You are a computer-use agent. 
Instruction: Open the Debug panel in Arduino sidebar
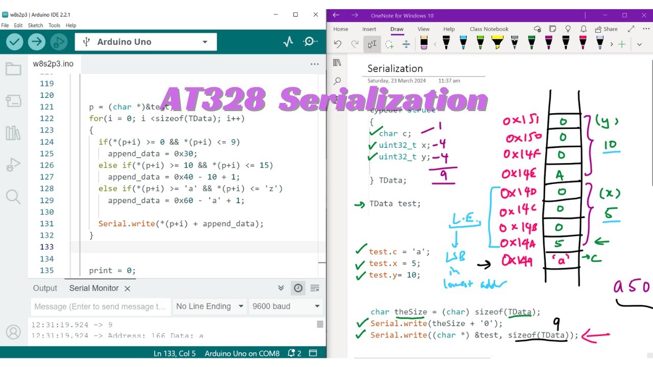13,165
